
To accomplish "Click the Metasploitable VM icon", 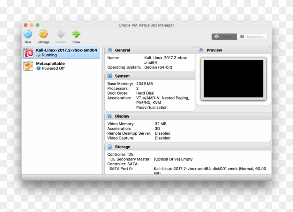I will coord(28,66).
